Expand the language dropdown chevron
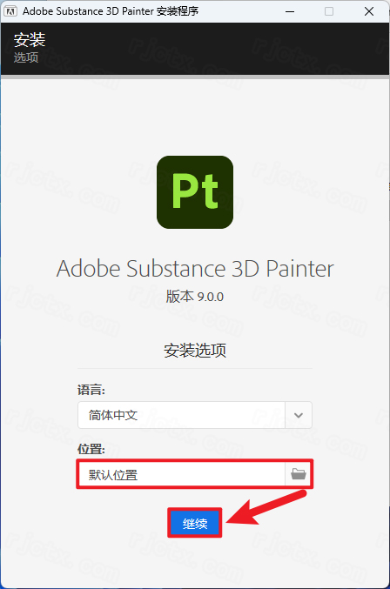This screenshot has height=589, width=390. pyautogui.click(x=299, y=415)
